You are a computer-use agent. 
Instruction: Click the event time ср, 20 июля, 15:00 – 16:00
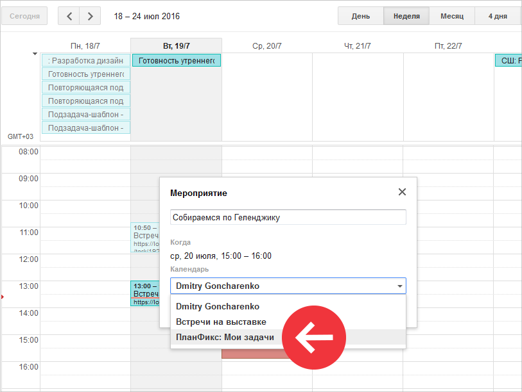tap(221, 256)
